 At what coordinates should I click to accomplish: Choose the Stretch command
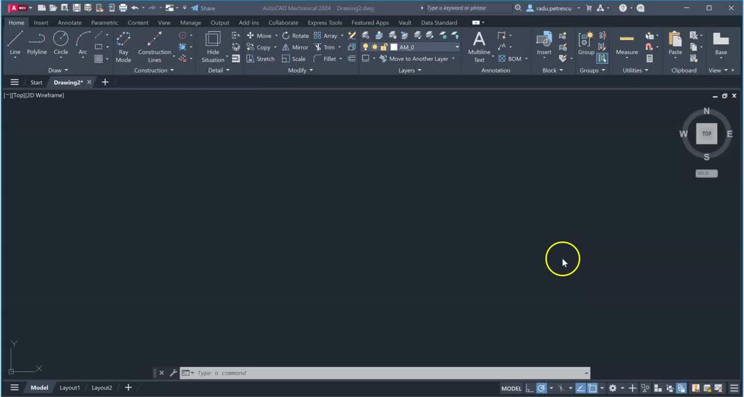click(x=260, y=59)
